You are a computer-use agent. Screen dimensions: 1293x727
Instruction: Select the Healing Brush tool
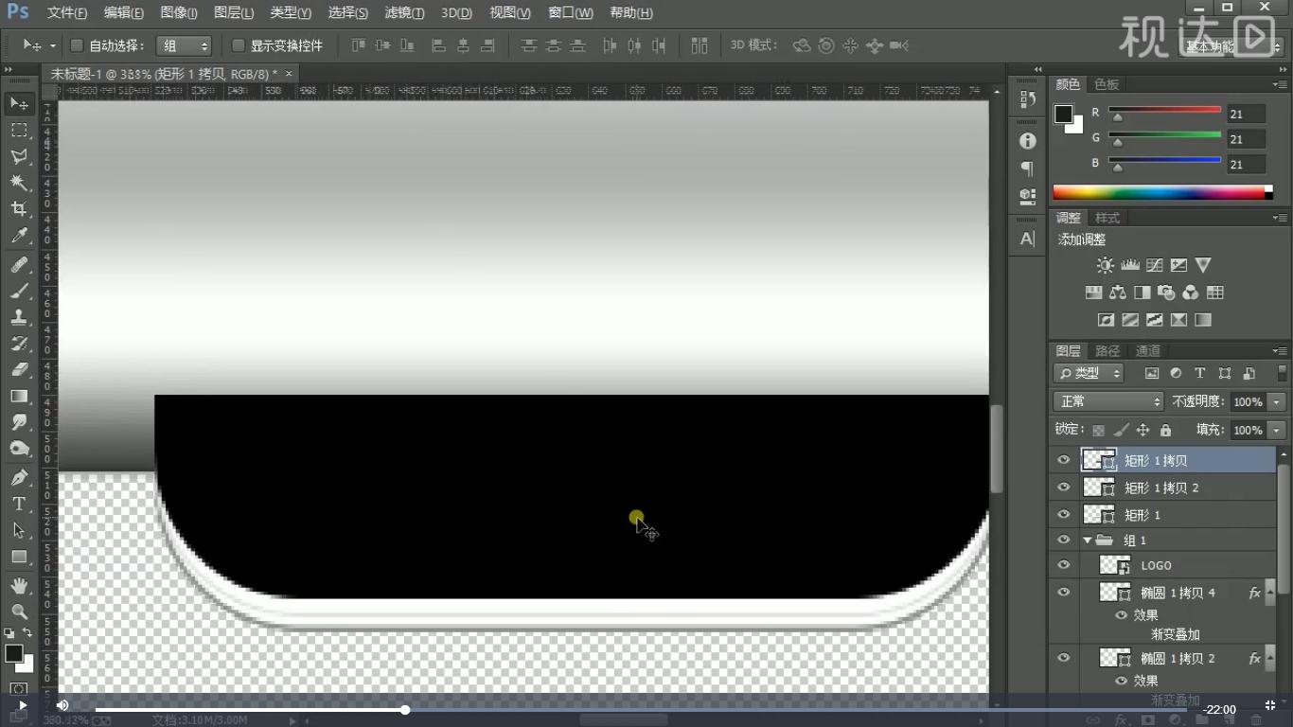[19, 265]
